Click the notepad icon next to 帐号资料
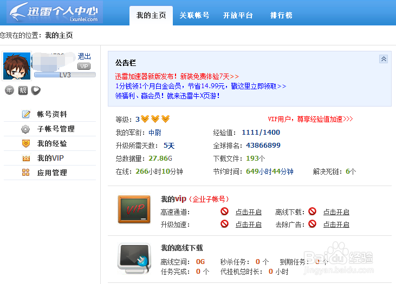The height and width of the screenshot is (284, 396). coord(26,114)
